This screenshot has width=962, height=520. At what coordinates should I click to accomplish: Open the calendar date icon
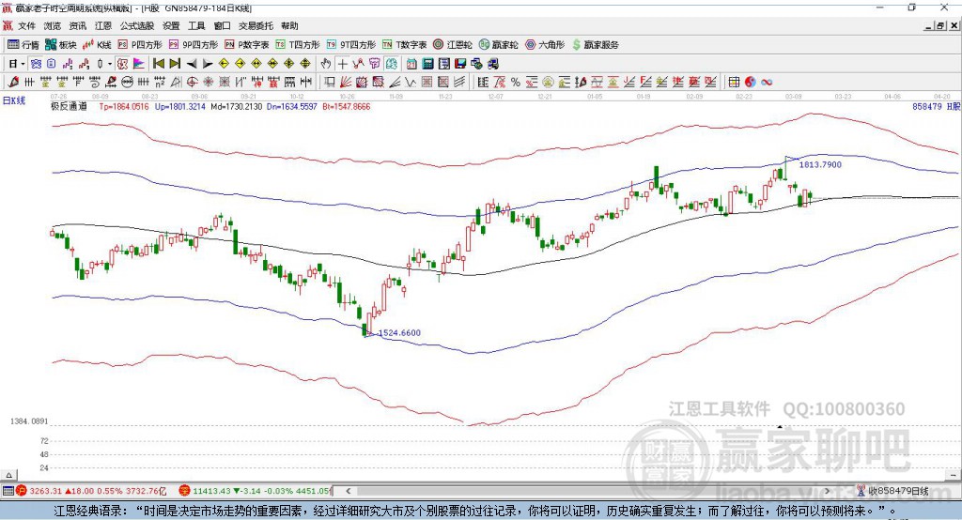[411, 64]
